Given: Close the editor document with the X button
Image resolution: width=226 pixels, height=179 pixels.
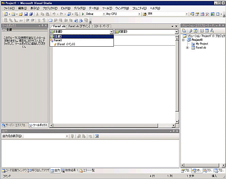Looking at the screenshot, I should [x=176, y=26].
